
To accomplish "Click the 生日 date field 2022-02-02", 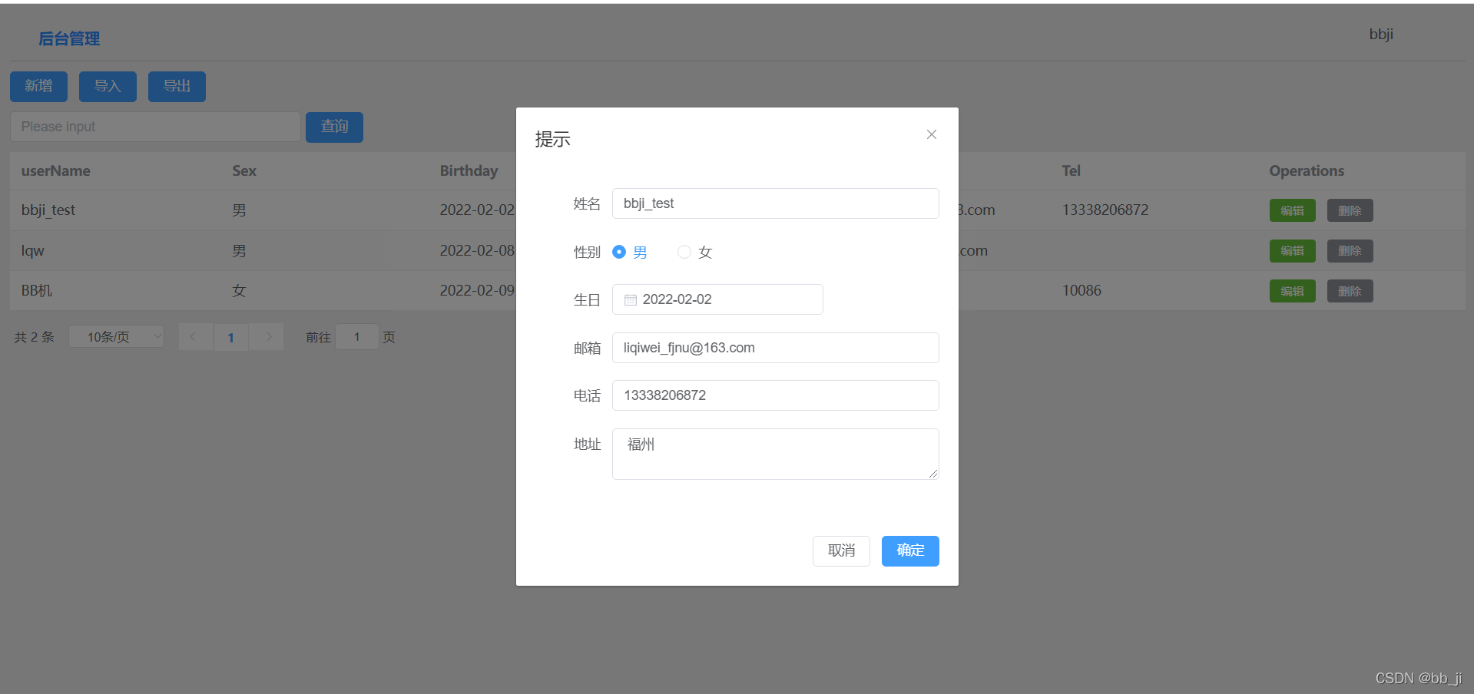I will click(x=717, y=299).
